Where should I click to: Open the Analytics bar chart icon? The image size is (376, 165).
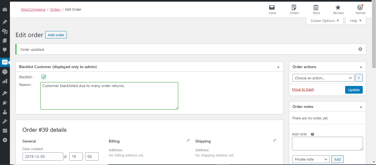pyautogui.click(x=5, y=81)
